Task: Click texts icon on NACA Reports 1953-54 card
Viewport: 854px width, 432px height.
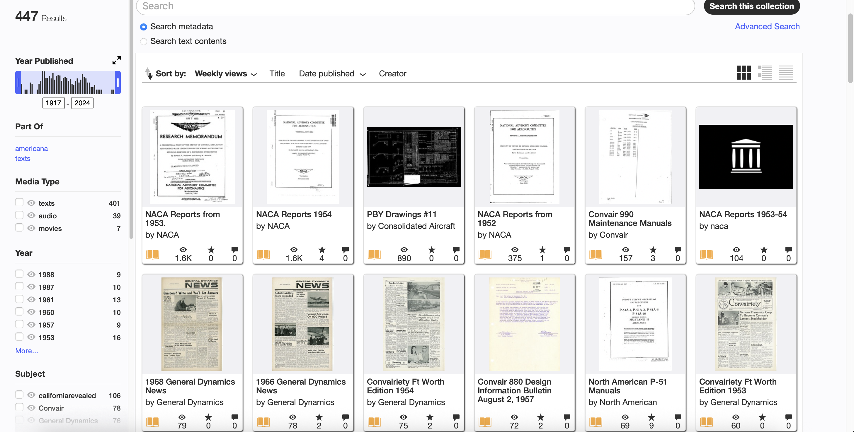Action: tap(707, 254)
